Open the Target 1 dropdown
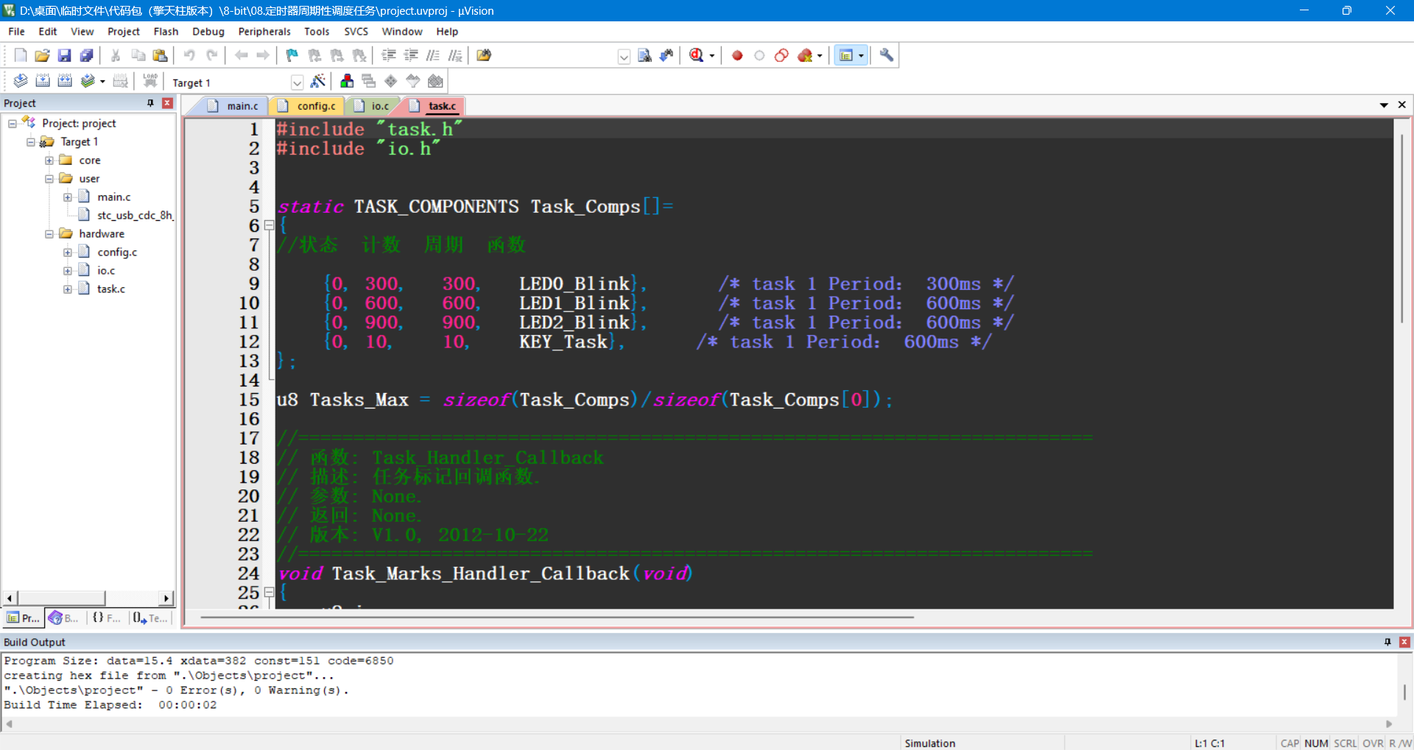This screenshot has height=750, width=1414. coord(297,82)
